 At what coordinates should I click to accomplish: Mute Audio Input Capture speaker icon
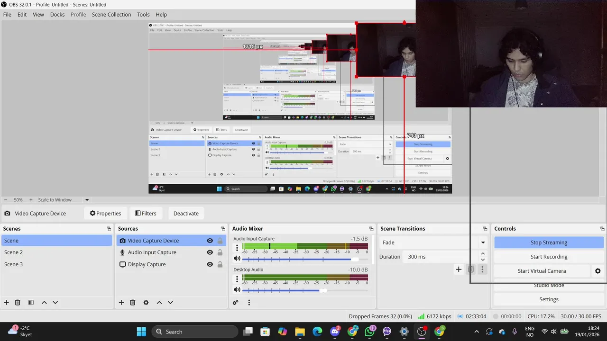(237, 259)
